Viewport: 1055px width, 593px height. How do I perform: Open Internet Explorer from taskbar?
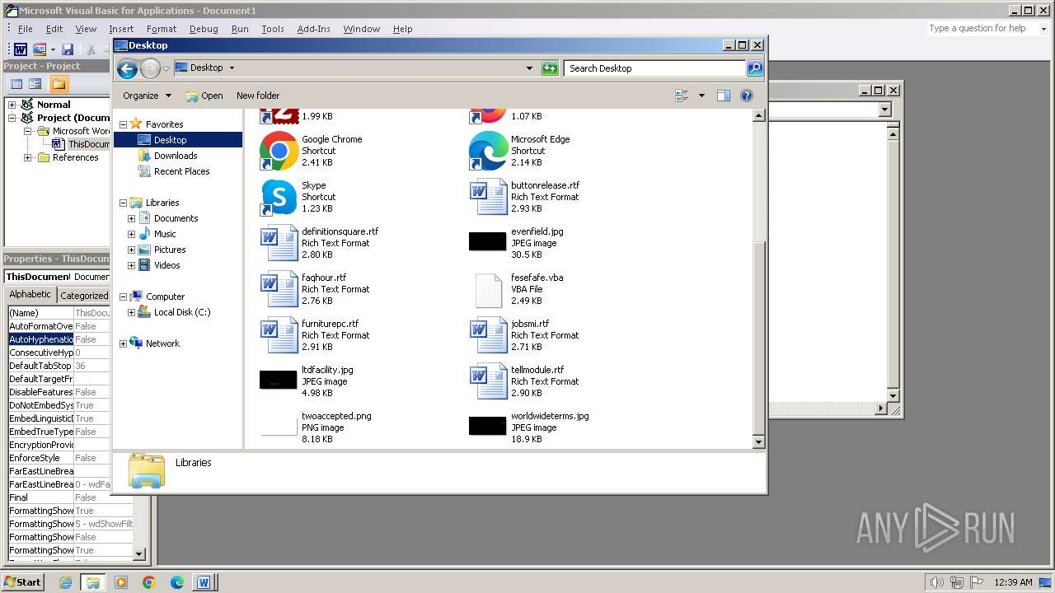pos(65,582)
